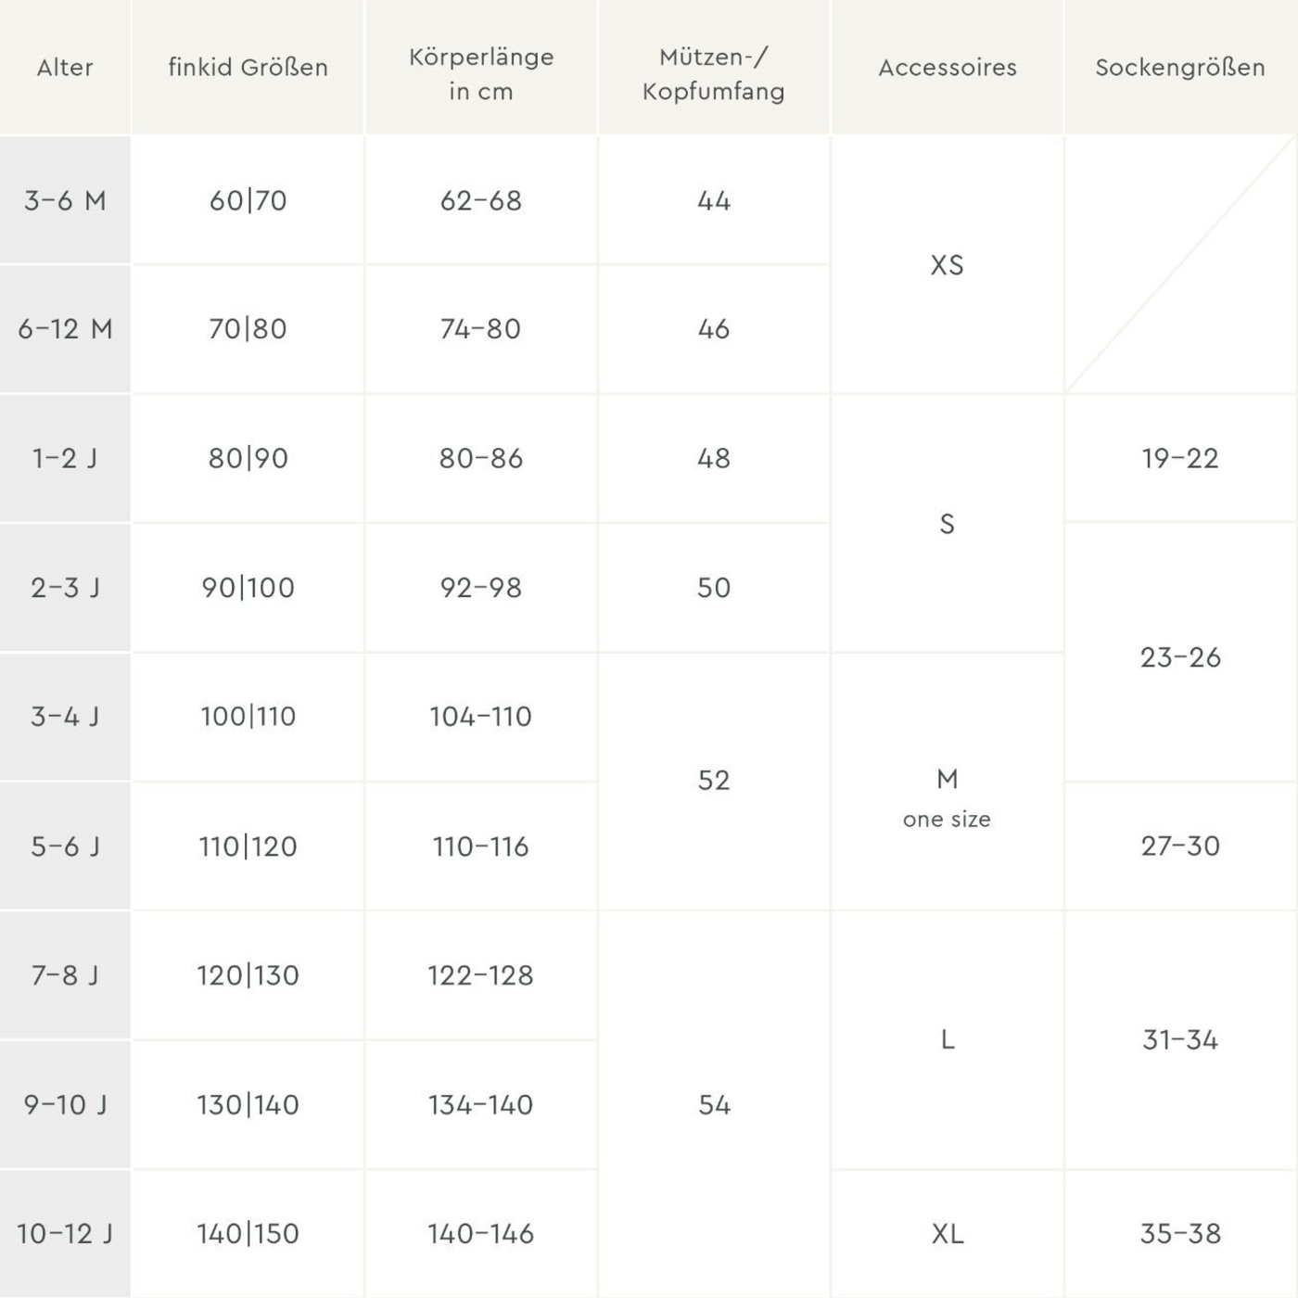
Task: Select the 10–12 J age row label
Action: point(65,1234)
